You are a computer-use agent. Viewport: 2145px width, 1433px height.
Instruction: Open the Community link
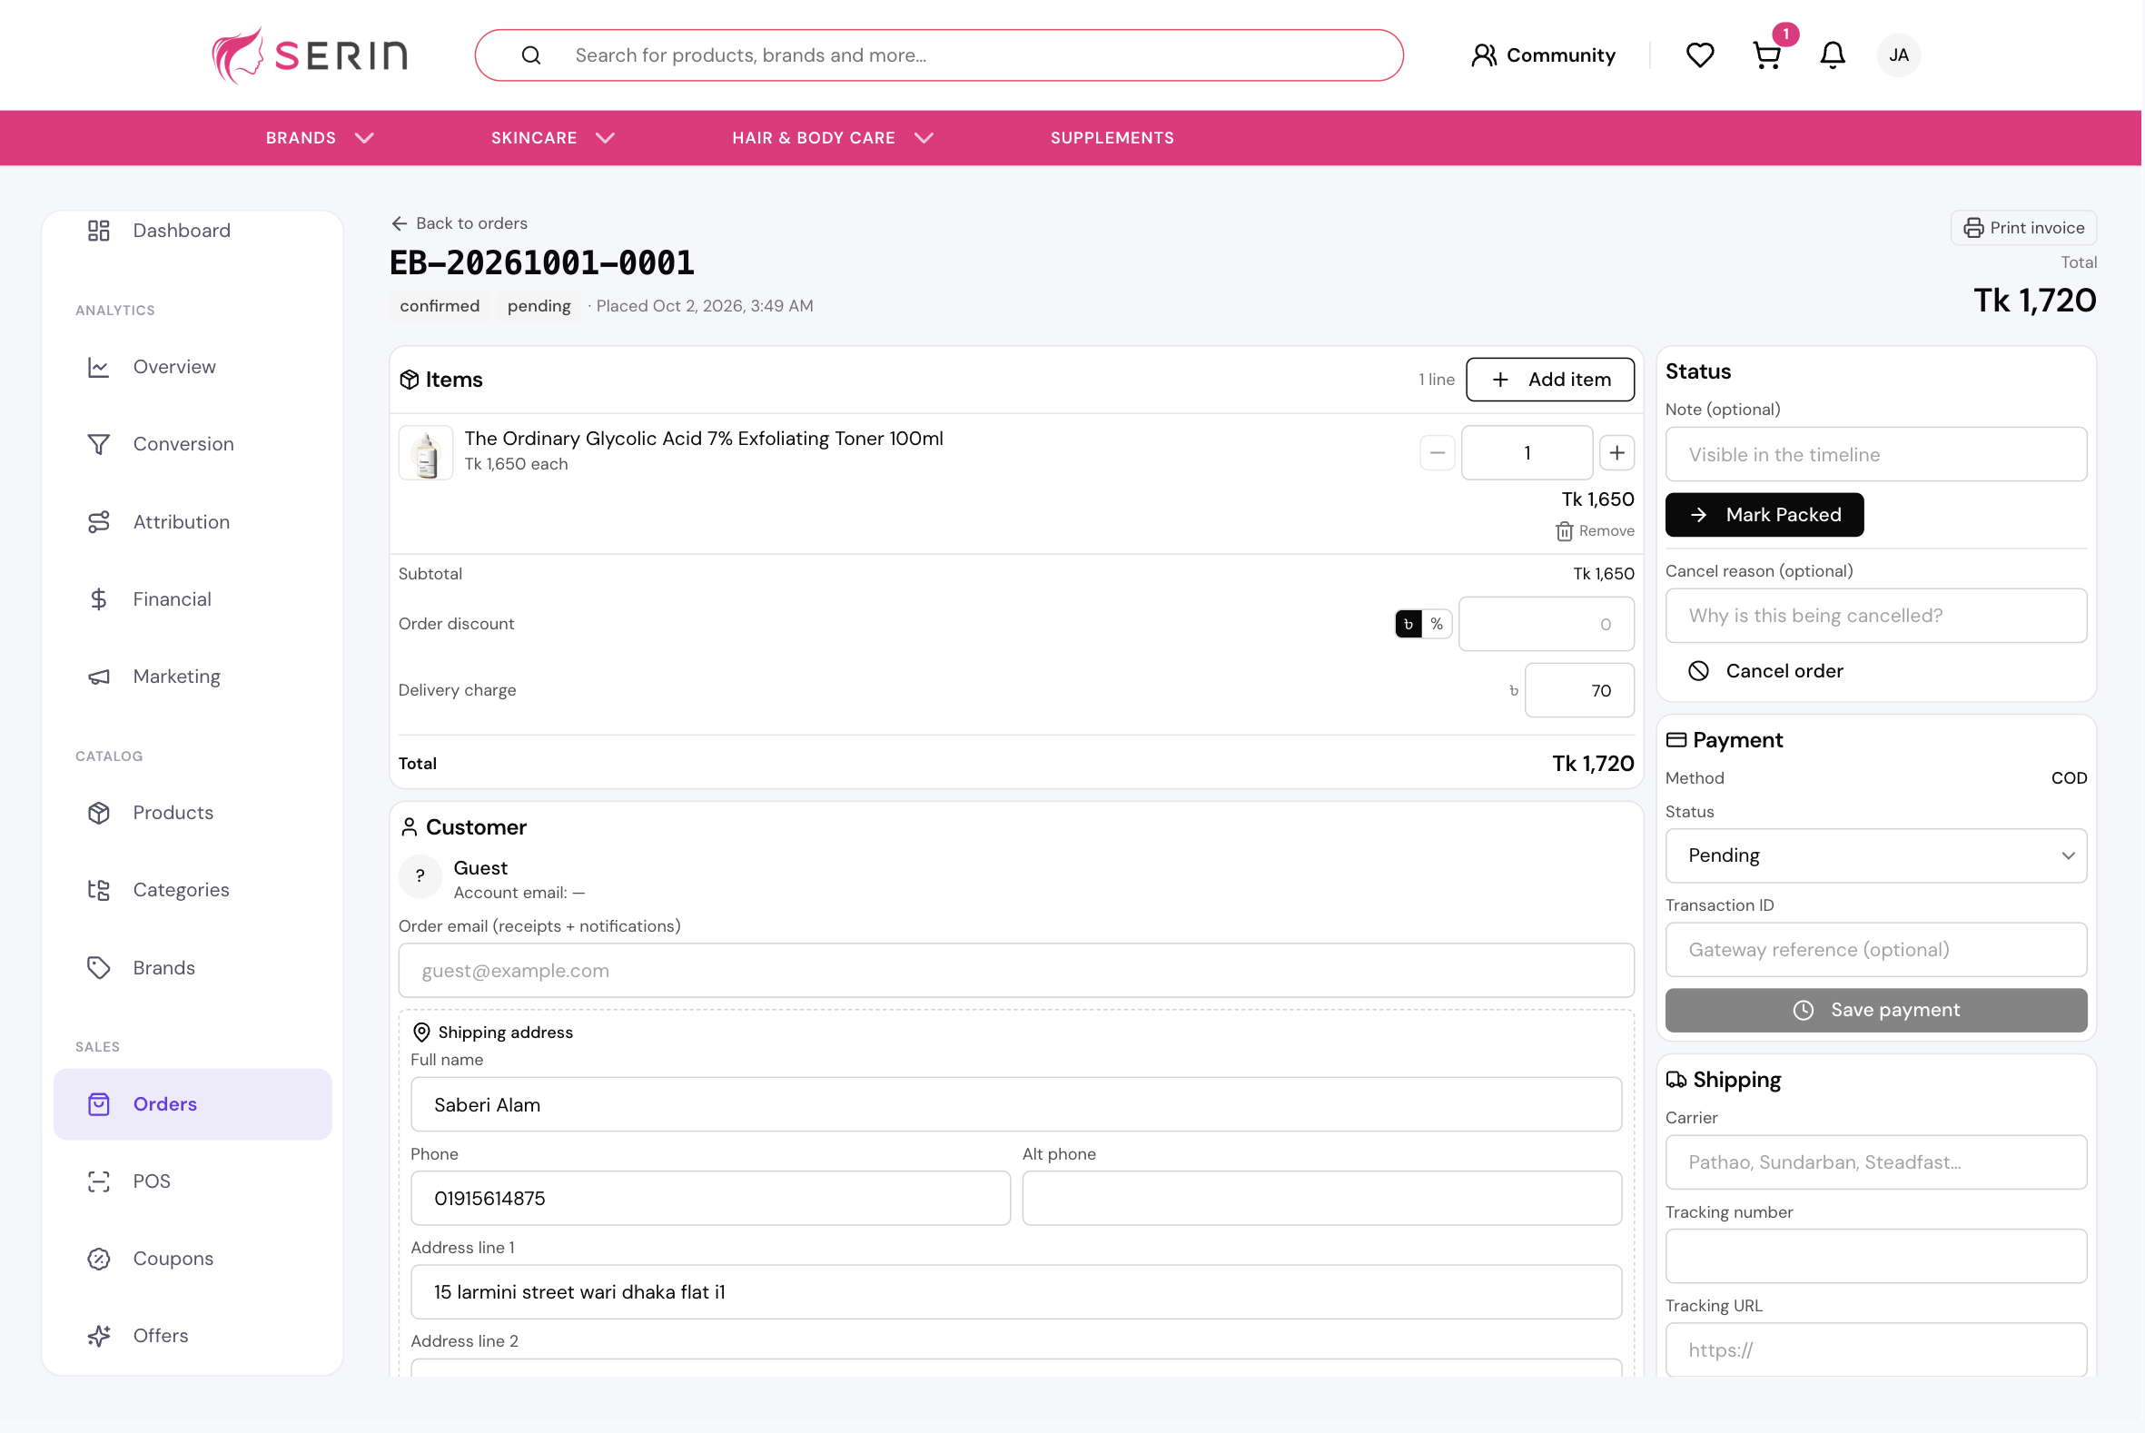pyautogui.click(x=1544, y=54)
